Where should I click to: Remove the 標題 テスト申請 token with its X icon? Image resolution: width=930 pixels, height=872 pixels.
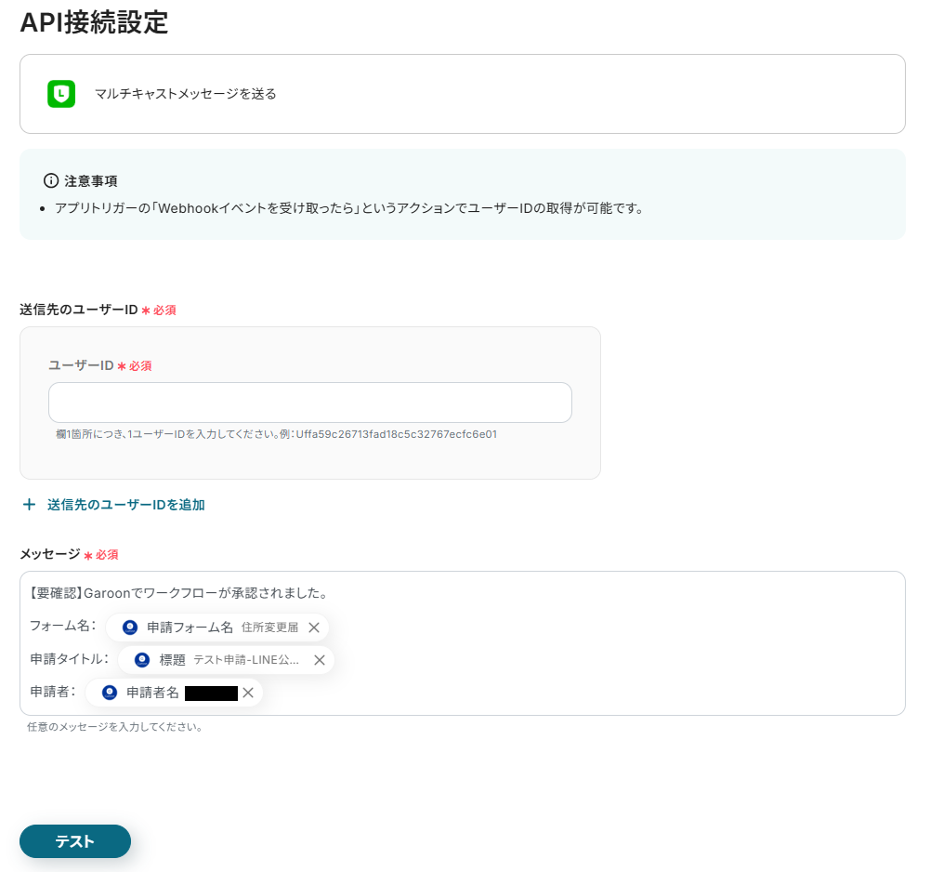321,660
